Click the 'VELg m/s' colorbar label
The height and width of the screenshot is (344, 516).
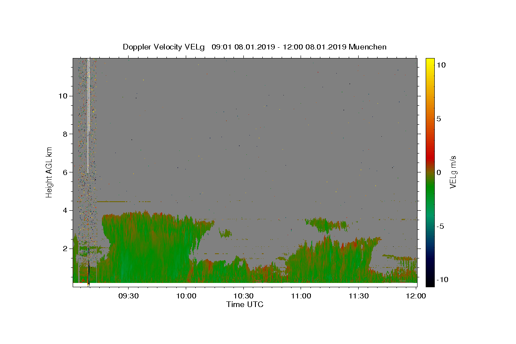coord(453,172)
